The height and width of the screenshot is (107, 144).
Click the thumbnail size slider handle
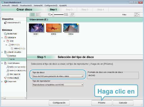click(x=53, y=15)
